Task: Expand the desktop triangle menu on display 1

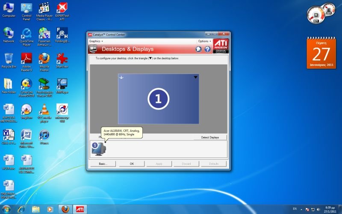Action: point(196,77)
